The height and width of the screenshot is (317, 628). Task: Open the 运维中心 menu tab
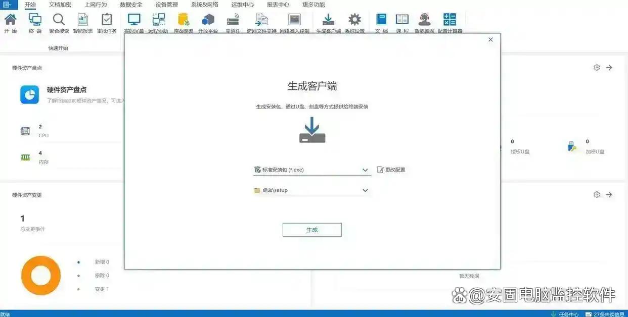pos(243,5)
